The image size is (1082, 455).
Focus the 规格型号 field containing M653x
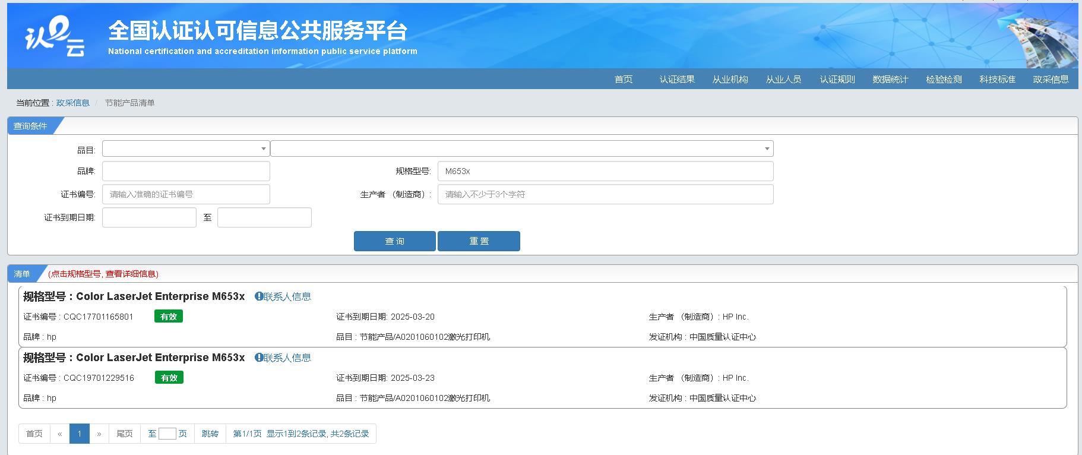click(606, 171)
